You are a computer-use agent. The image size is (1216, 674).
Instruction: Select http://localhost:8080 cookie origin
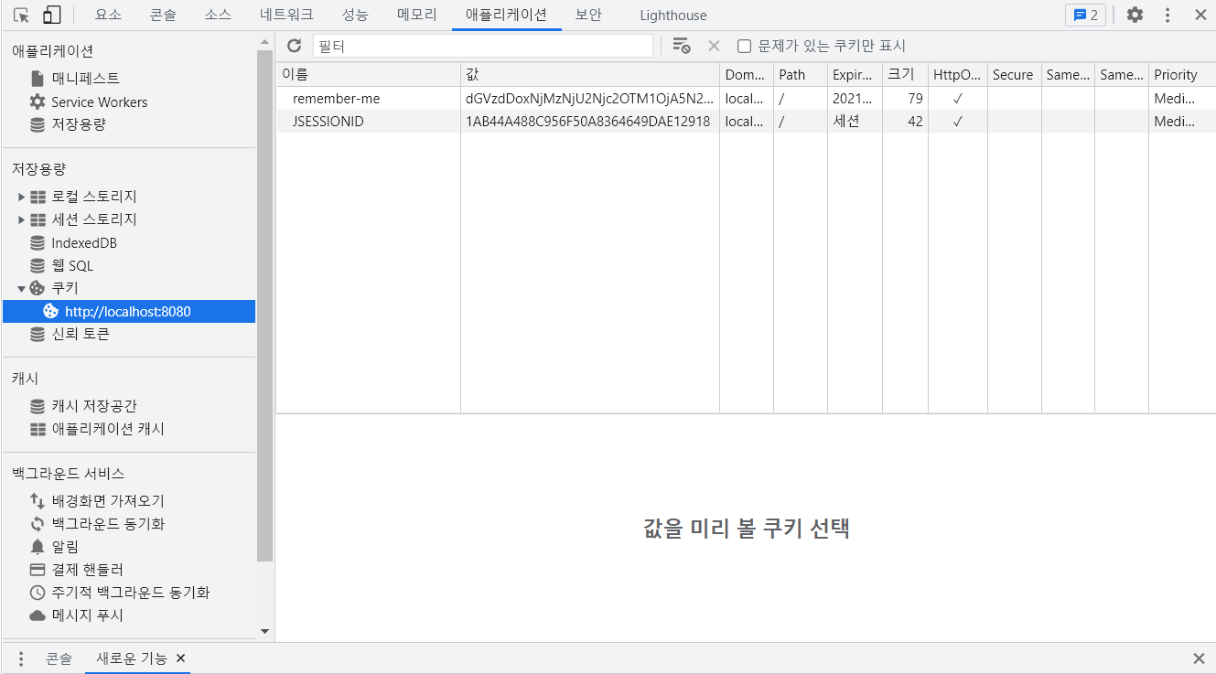pyautogui.click(x=129, y=311)
